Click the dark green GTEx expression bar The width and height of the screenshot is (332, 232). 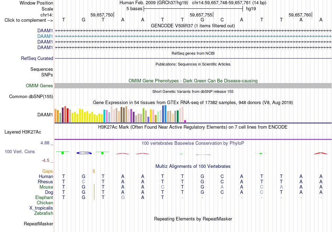tap(178, 116)
